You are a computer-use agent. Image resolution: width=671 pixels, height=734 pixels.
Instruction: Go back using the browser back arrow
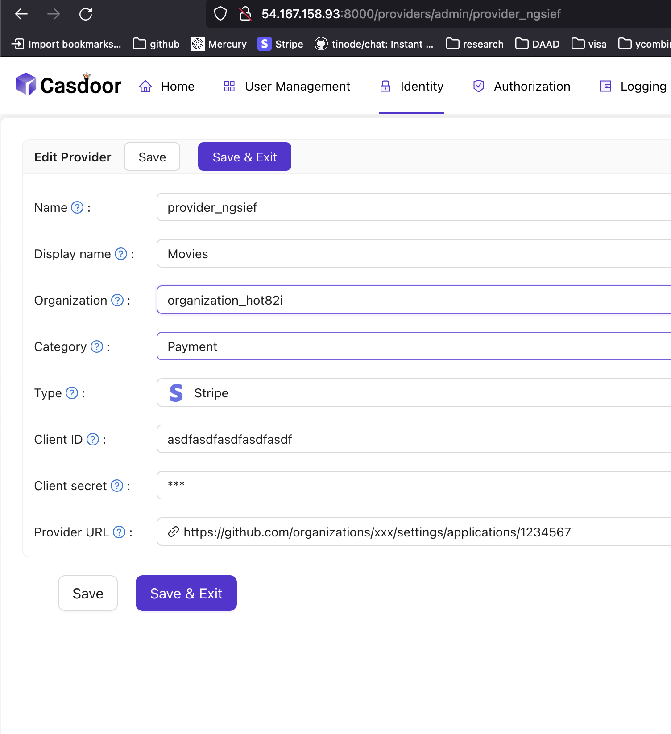[21, 14]
